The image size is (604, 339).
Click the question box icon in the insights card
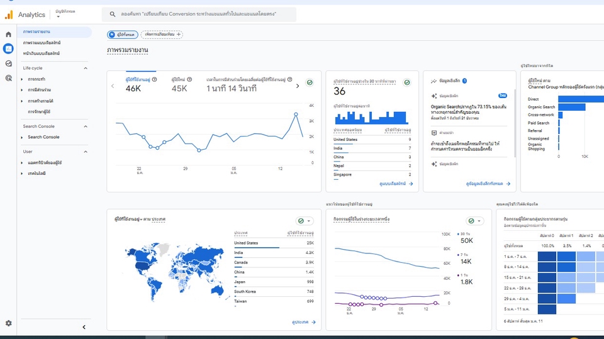coord(434,133)
